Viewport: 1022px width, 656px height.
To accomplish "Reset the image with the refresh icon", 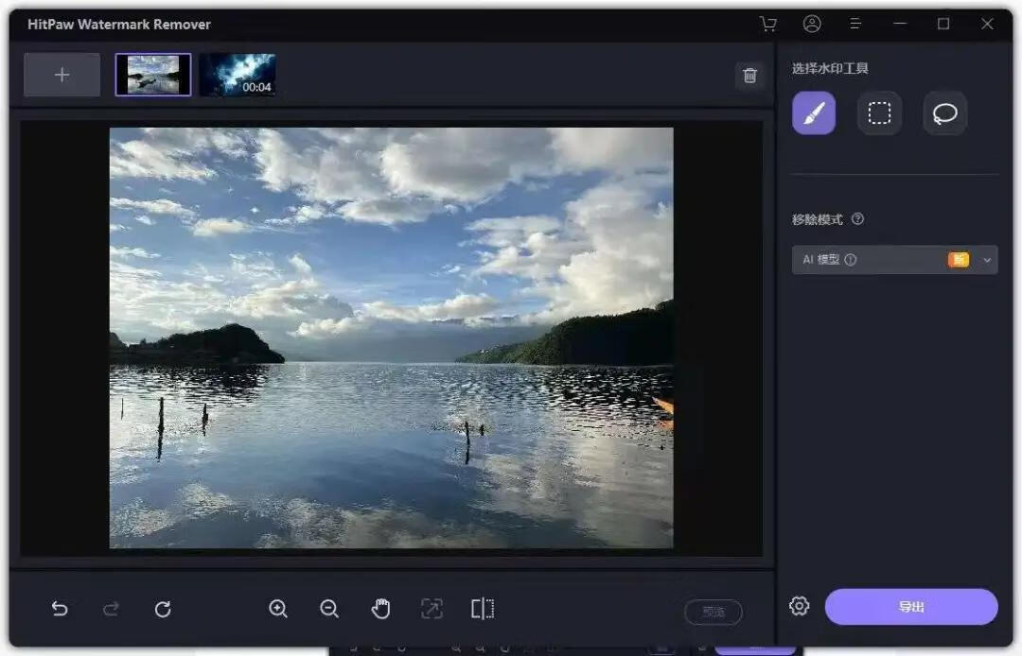I will 162,609.
